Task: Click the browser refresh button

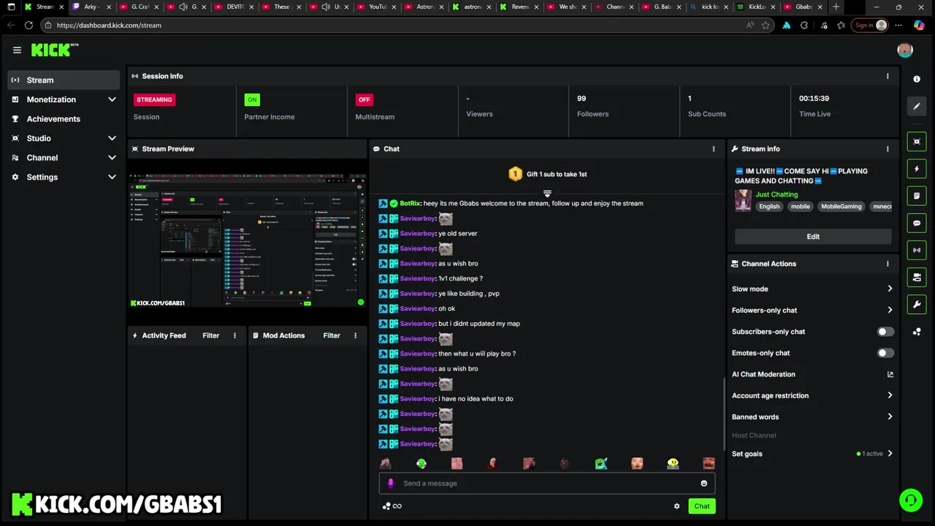Action: pyautogui.click(x=28, y=25)
